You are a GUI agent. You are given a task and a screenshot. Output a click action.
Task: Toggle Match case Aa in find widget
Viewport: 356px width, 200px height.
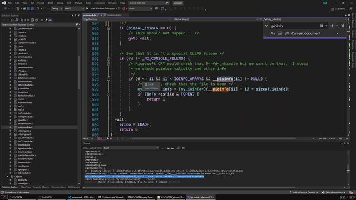pos(273,33)
